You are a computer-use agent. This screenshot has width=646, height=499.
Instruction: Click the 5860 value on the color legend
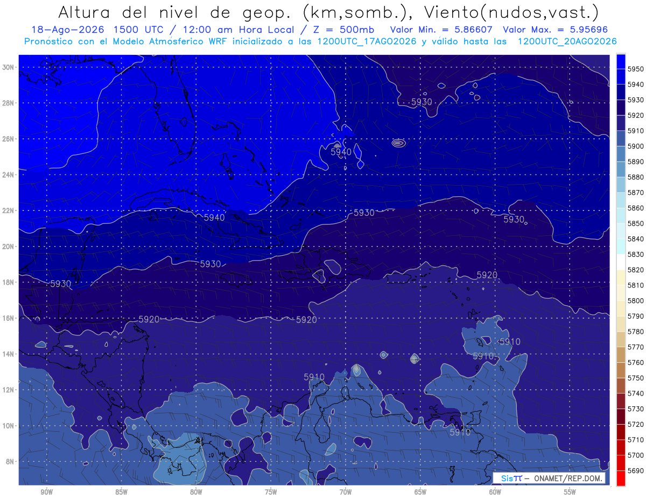[x=635, y=208]
